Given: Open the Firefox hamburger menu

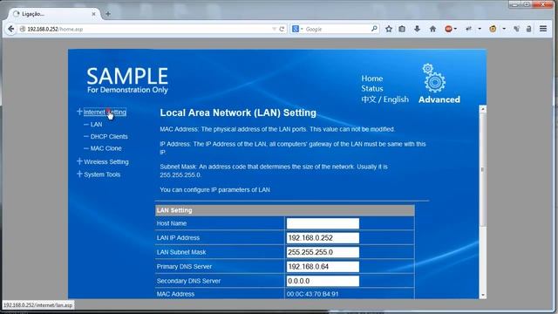Looking at the screenshot, I should click(543, 29).
